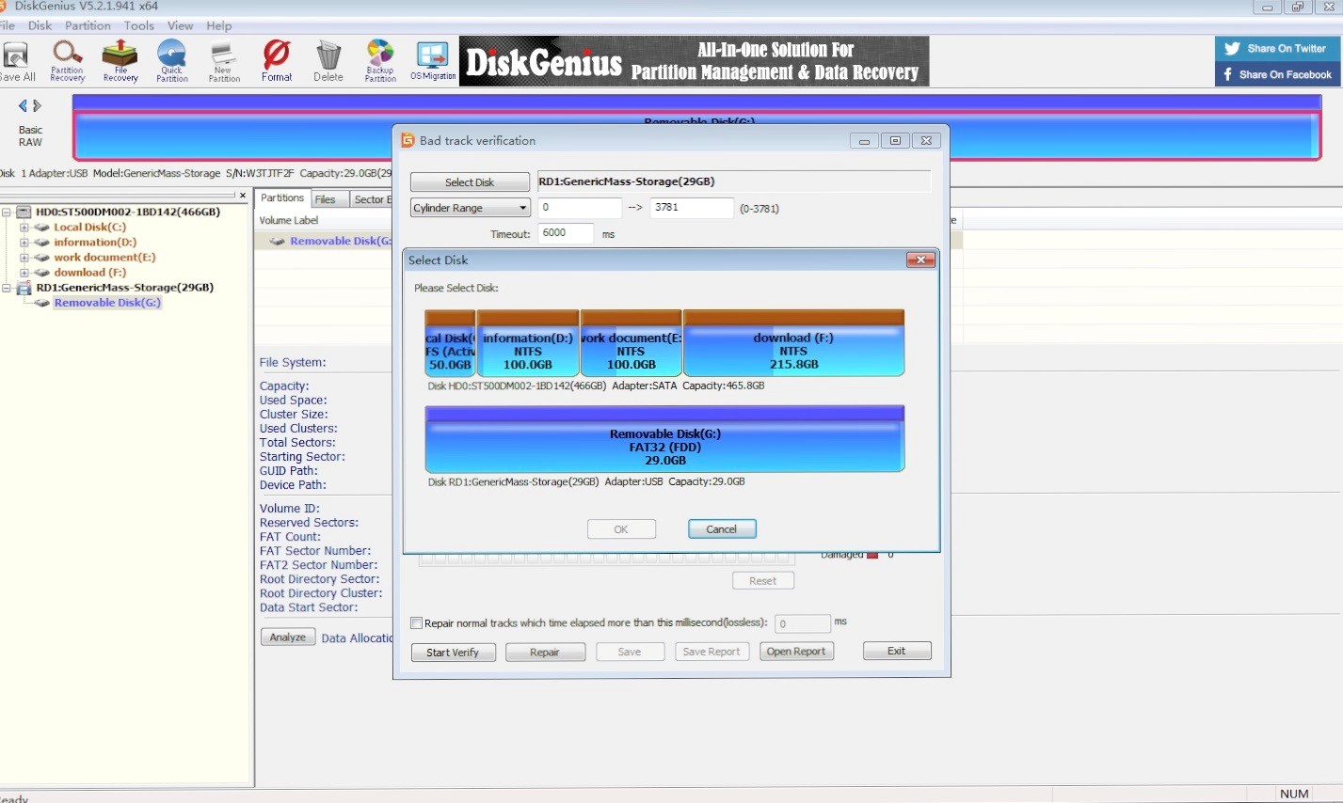Expand the Local Disk(C:) tree node
This screenshot has height=803, width=1343.
point(24,228)
